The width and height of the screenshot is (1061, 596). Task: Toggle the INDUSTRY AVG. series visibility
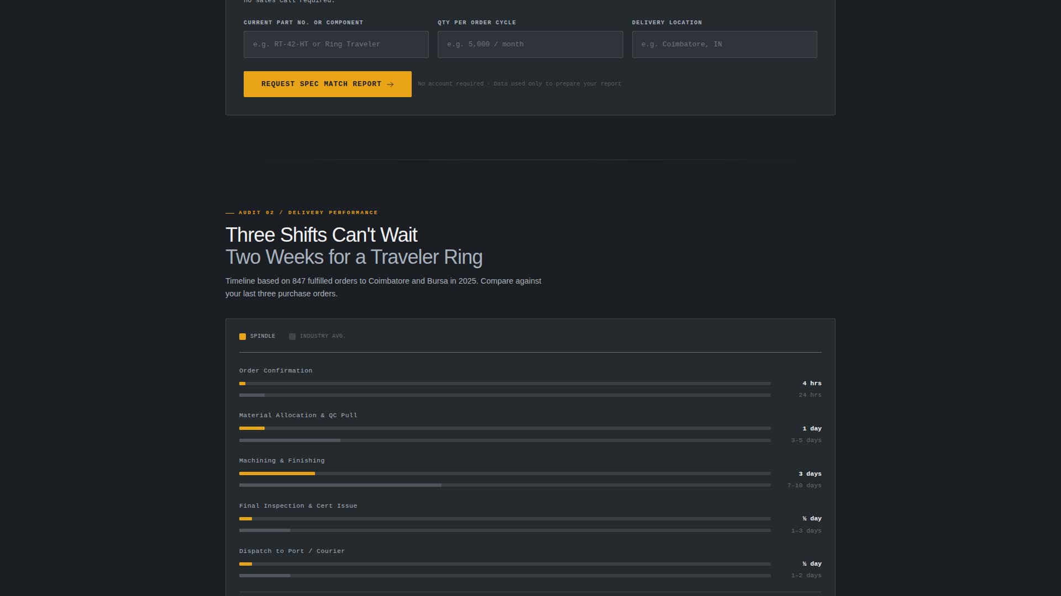(x=318, y=336)
